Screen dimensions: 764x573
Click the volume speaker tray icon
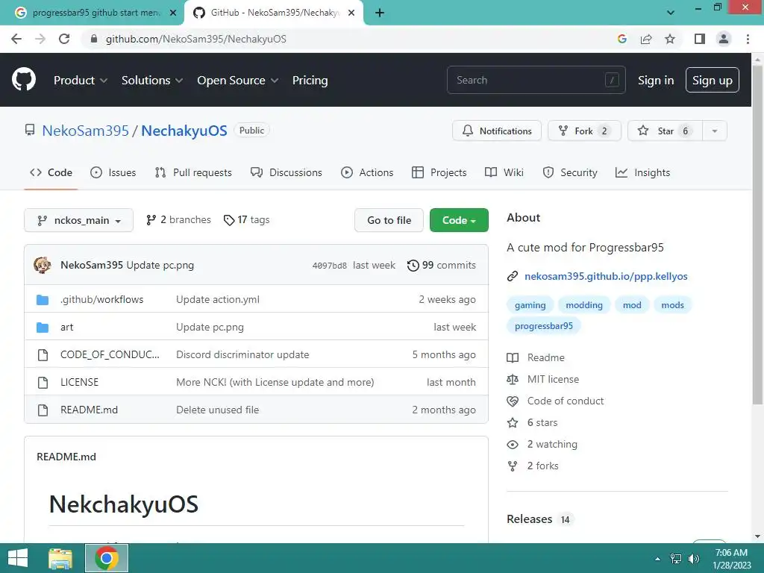click(694, 559)
